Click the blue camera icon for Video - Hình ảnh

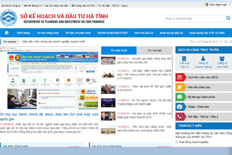click(x=180, y=107)
